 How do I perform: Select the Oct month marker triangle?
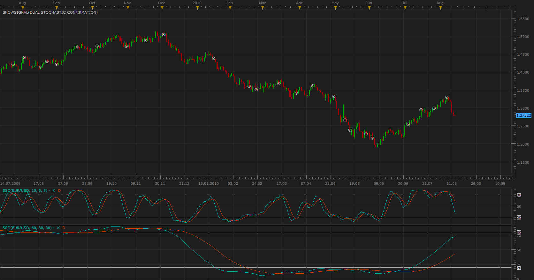coord(92,8)
